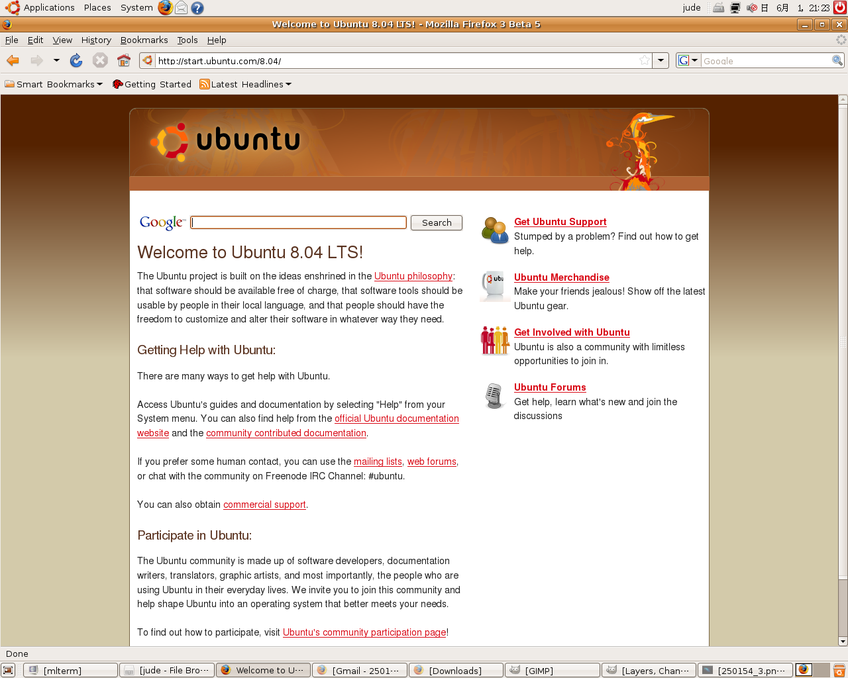
Task: Choose search engine from Google dropdown
Action: click(x=689, y=61)
